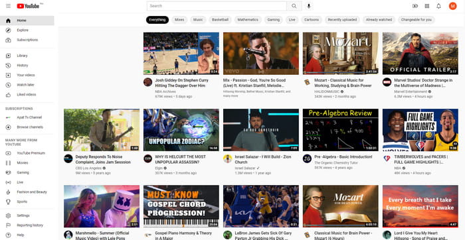Play the Marshmello Summer video thumbnail
Image resolution: width=465 pixels, height=240 pixels.
click(102, 206)
